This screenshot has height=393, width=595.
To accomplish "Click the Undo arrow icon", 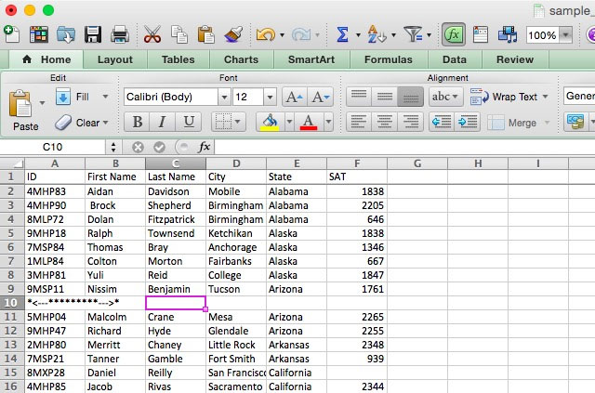I will pyautogui.click(x=266, y=35).
